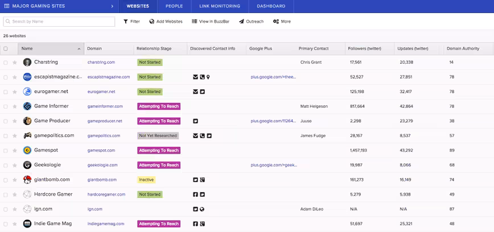
Task: Open Indie Game Mag's Attempting To Reach stage
Action: [159, 224]
